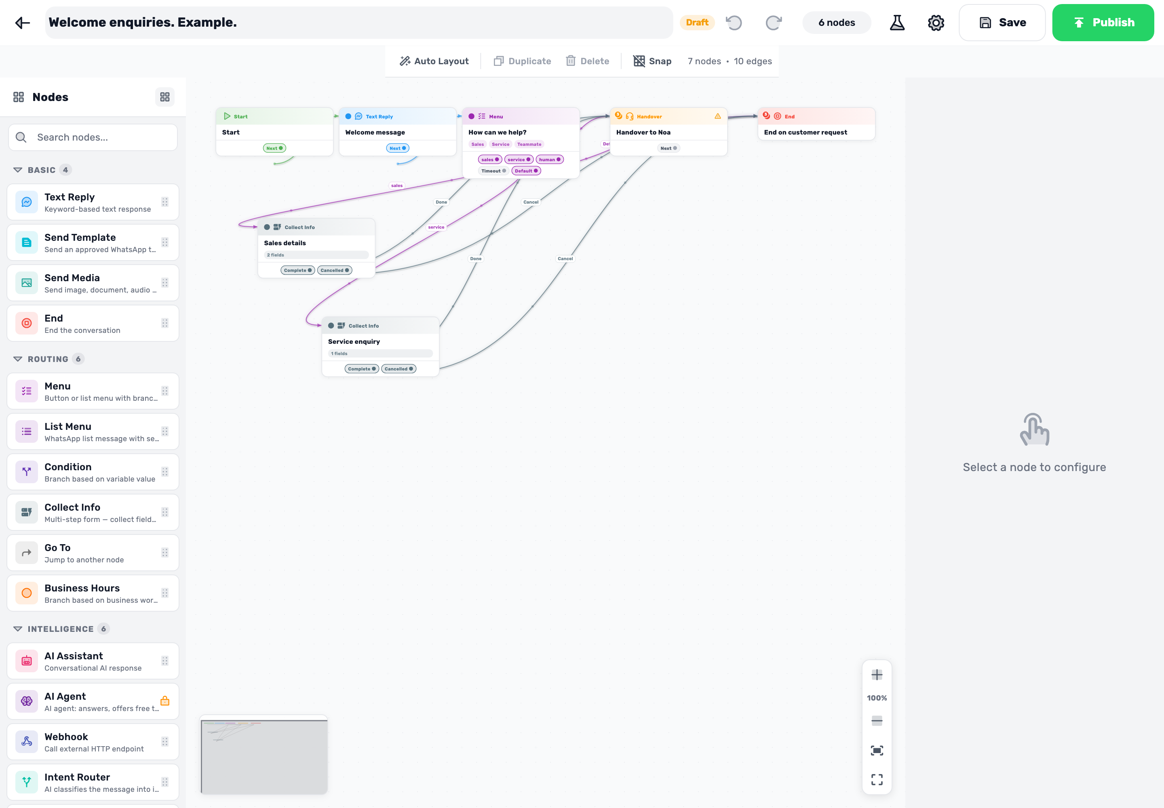Click the Send Template palette item
Viewport: 1164px width, 808px height.
tap(93, 242)
